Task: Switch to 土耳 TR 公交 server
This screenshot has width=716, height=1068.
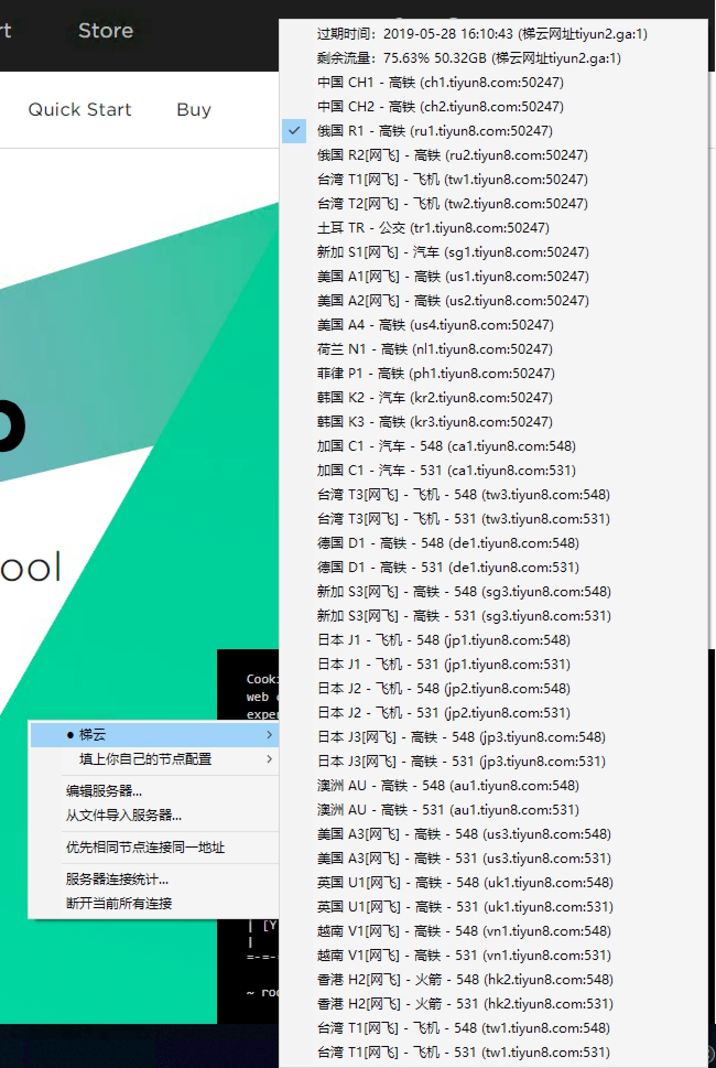Action: [433, 228]
